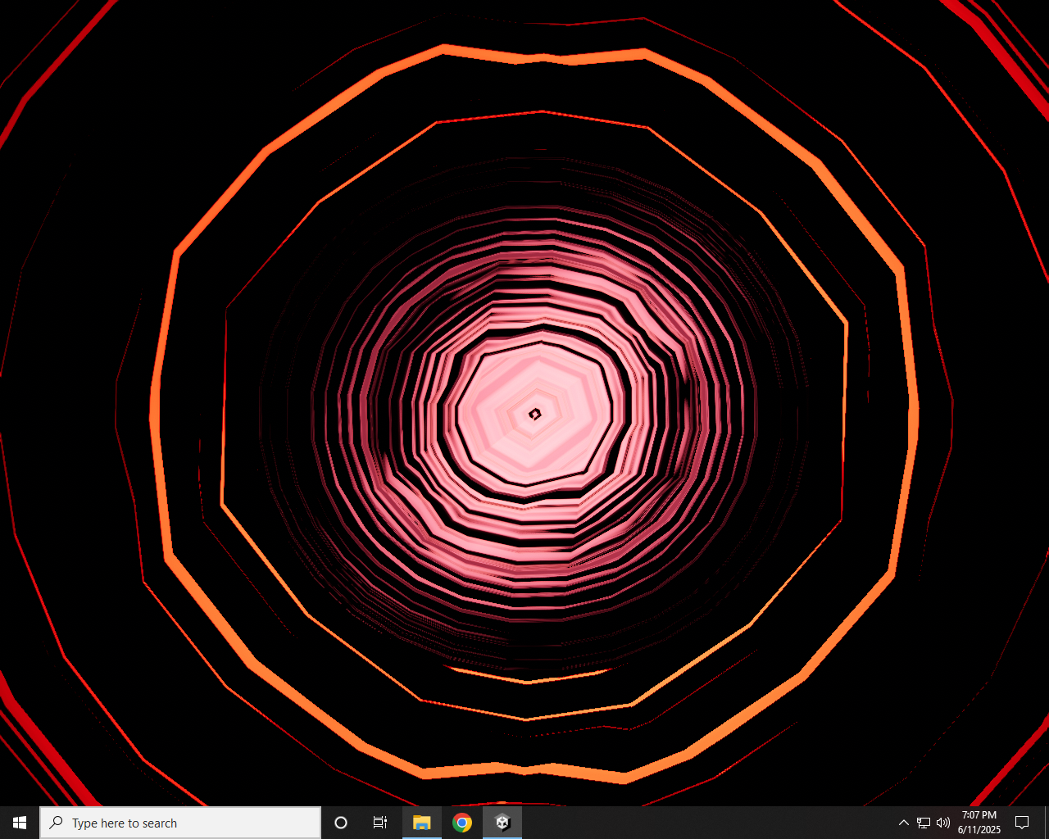This screenshot has height=839, width=1049.
Task: Open network status icon
Action: pos(924,823)
